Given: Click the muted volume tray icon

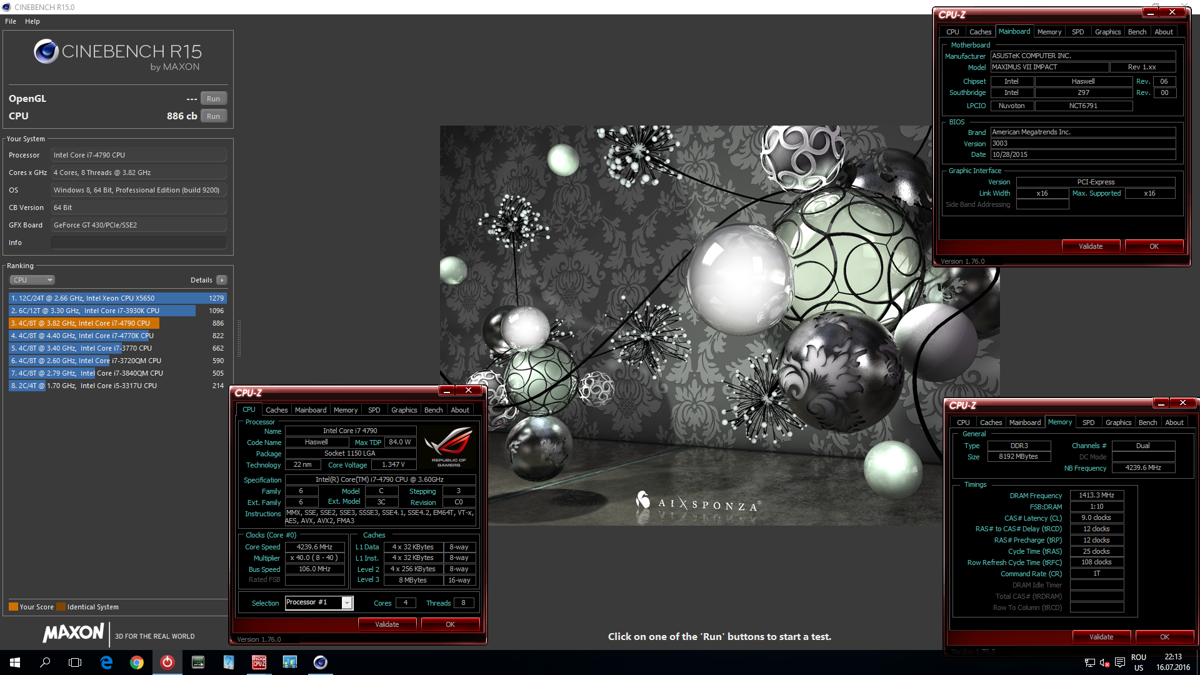Looking at the screenshot, I should coord(1104,662).
